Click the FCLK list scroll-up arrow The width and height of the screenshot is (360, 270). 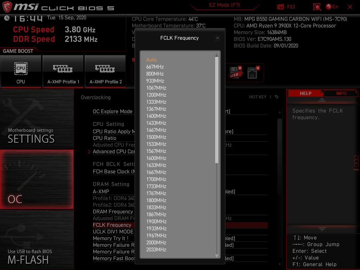point(217,55)
